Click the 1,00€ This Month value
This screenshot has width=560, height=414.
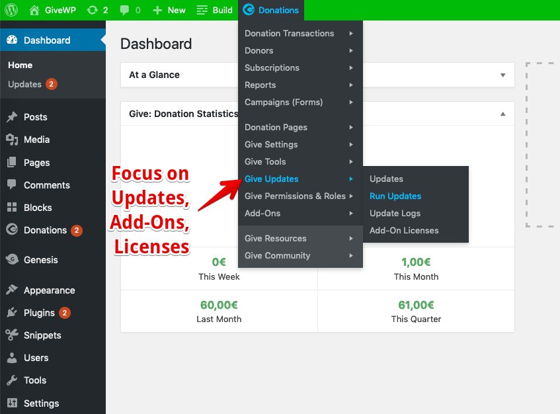(x=416, y=262)
